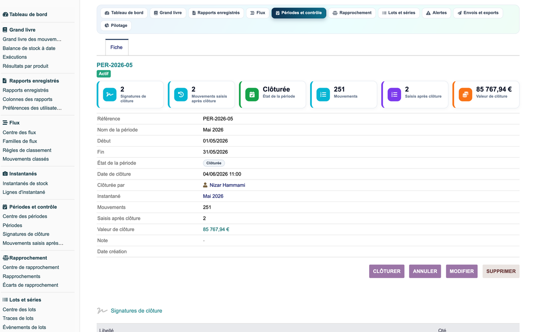This screenshot has width=537, height=332.
Task: Click the Tableau de bord sidebar gauge icon
Action: tap(5, 14)
